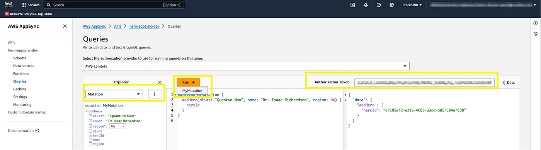Close the Explorer panel

160,82
